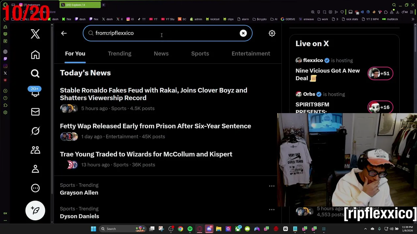Switch to the Sports tab
This screenshot has width=417, height=234.
click(x=200, y=54)
